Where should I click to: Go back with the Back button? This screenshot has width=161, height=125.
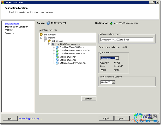[106, 119]
